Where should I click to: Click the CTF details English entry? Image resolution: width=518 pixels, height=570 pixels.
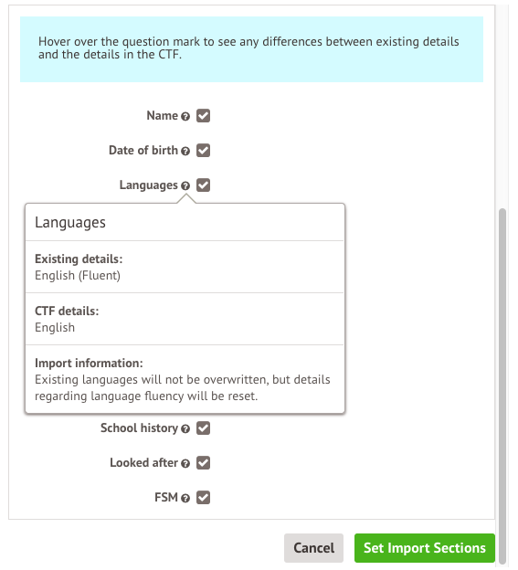point(55,328)
